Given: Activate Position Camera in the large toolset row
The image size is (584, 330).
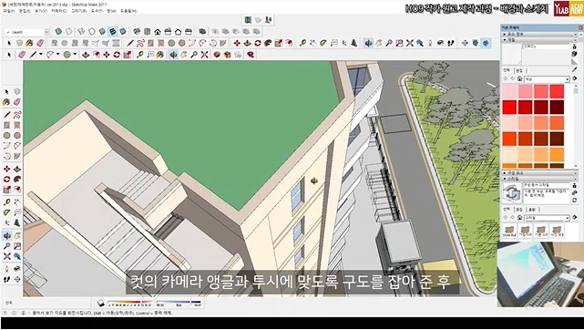Looking at the screenshot, I should [430, 43].
